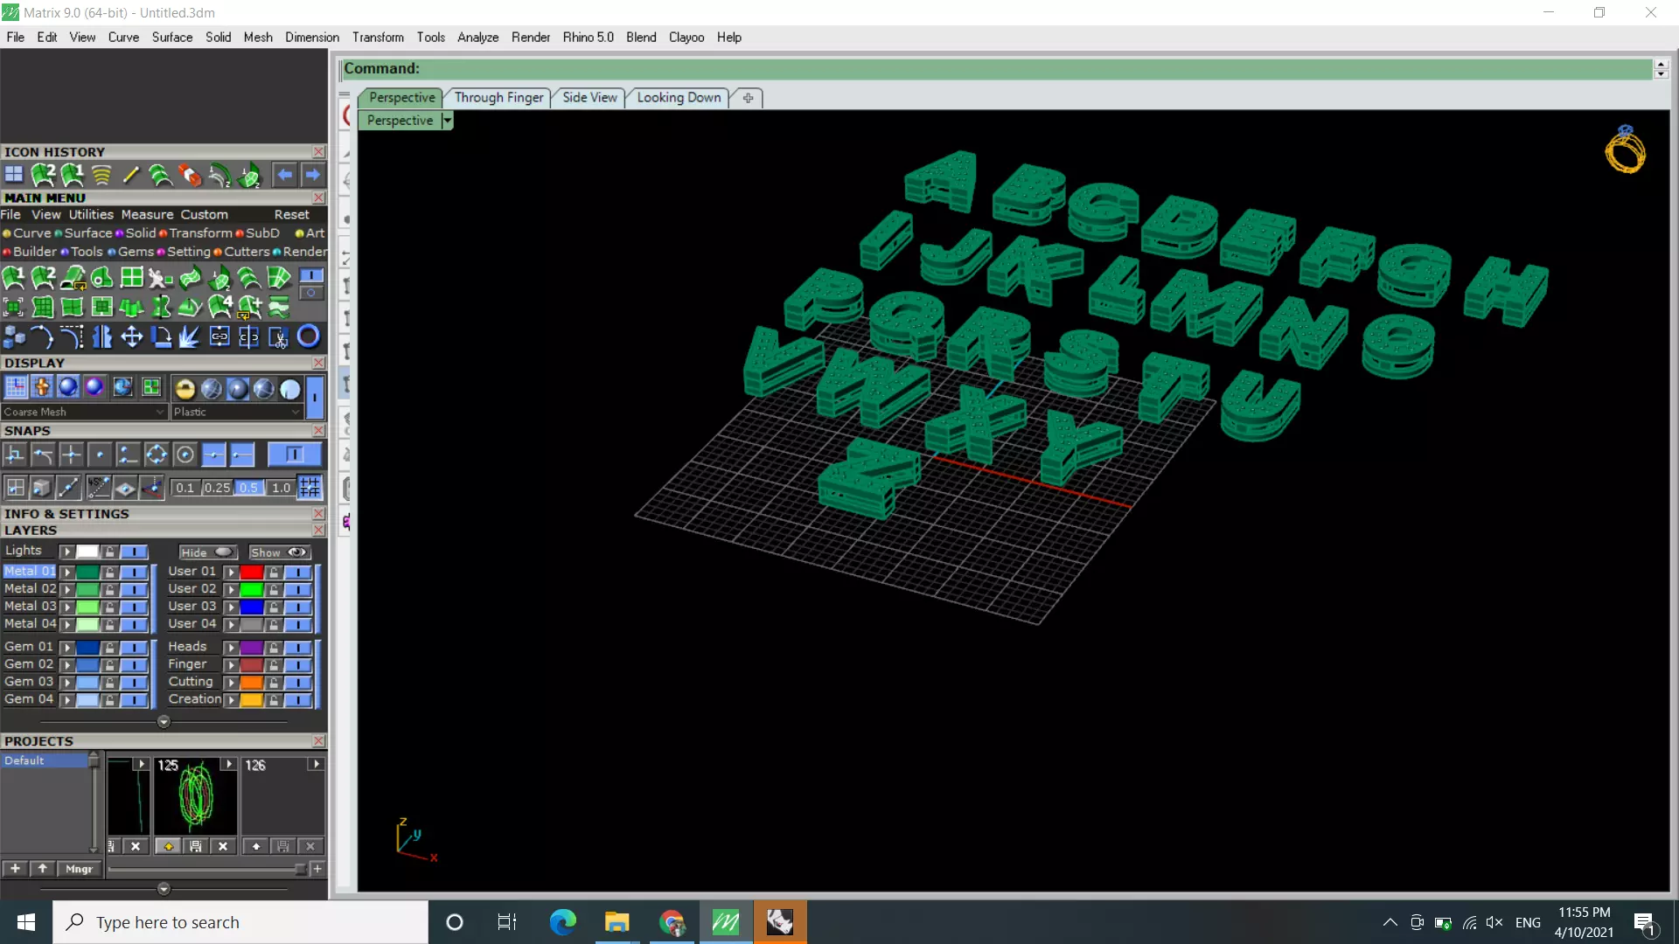1679x944 pixels.
Task: Select the four-way move arrows tool
Action: (x=131, y=337)
